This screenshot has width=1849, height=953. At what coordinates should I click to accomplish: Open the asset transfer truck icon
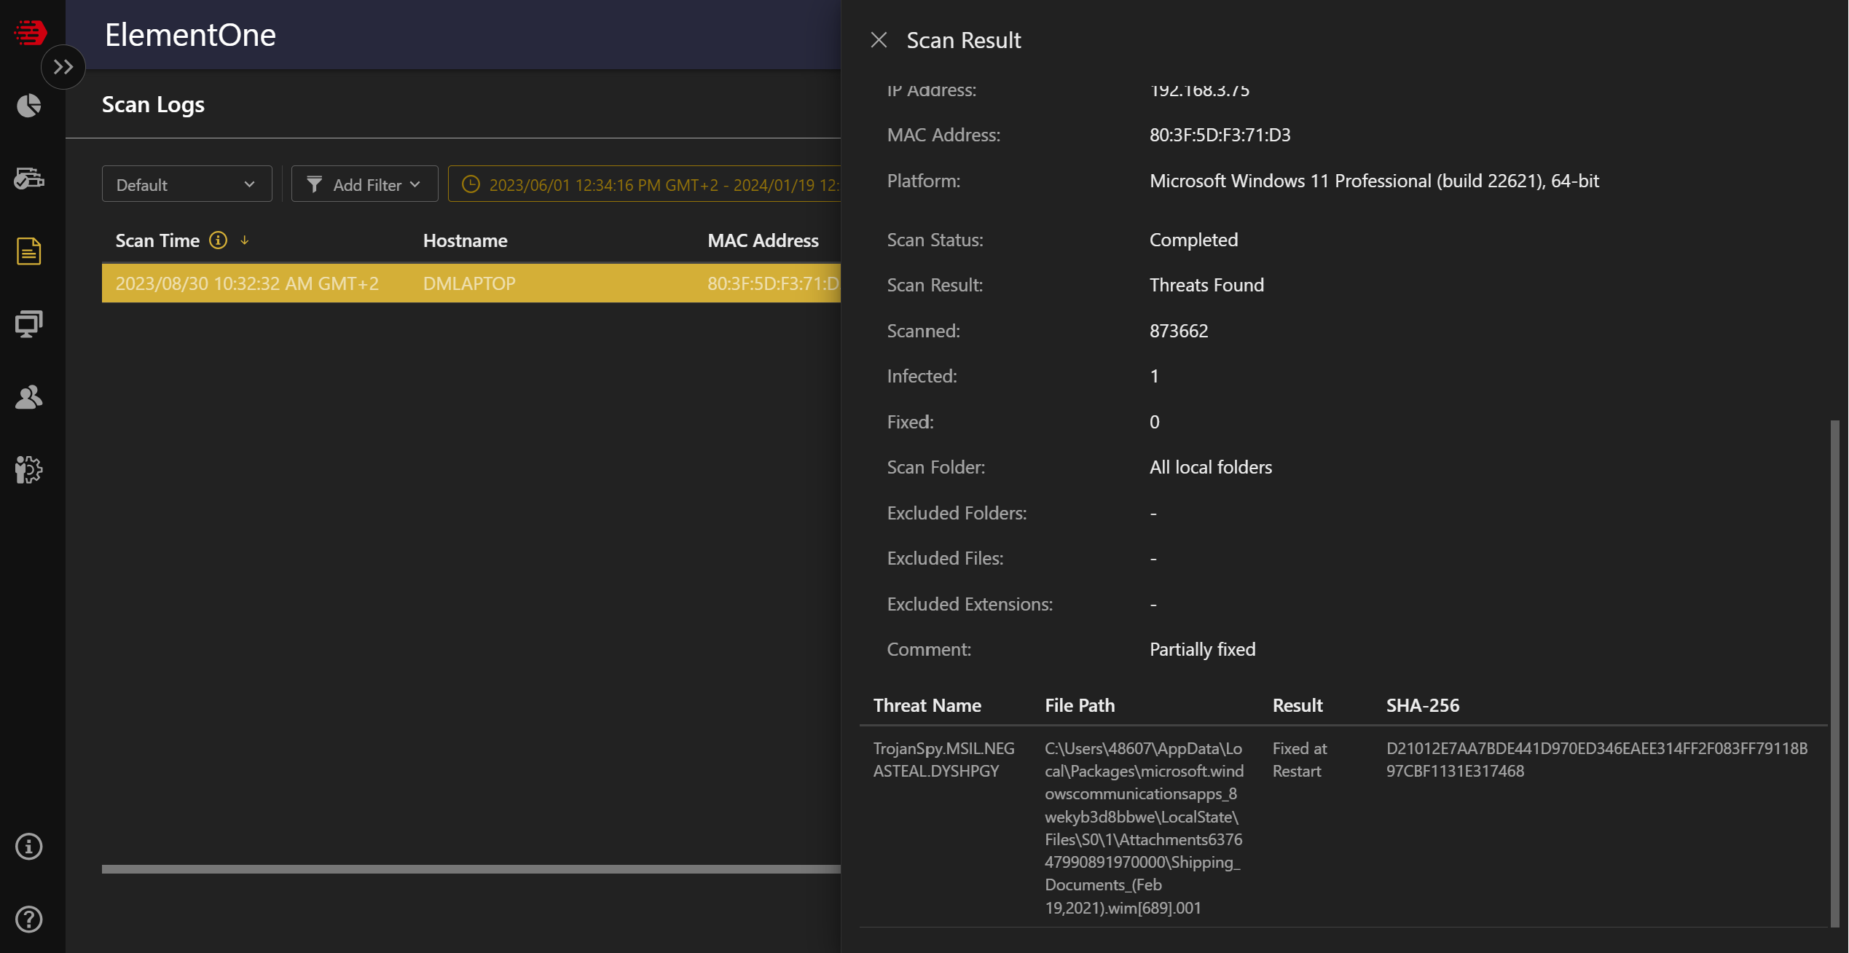pos(29,179)
